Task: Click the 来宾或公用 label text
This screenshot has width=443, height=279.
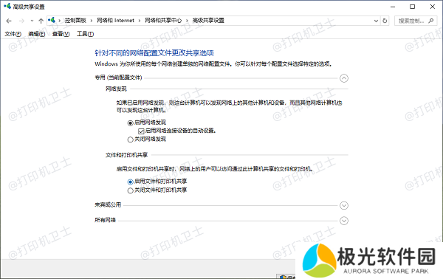Action: point(108,204)
